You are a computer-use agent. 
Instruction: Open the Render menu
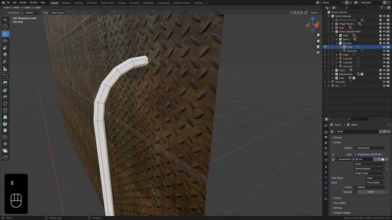click(23, 2)
